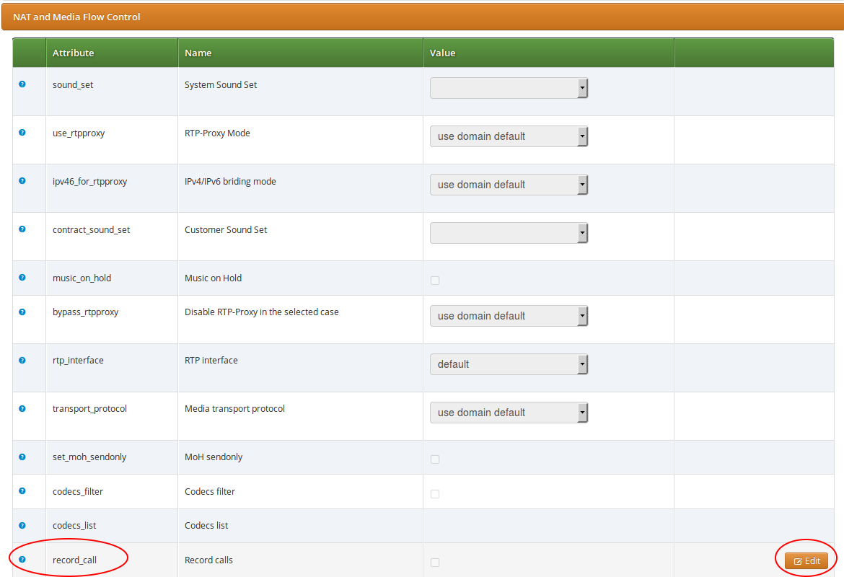Open help for transport_protocol
Screen dimensions: 844x577
[22, 408]
